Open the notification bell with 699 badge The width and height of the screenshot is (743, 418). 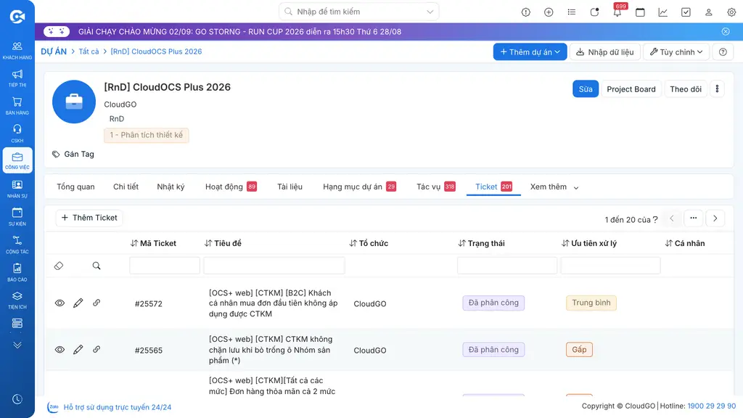pos(617,12)
